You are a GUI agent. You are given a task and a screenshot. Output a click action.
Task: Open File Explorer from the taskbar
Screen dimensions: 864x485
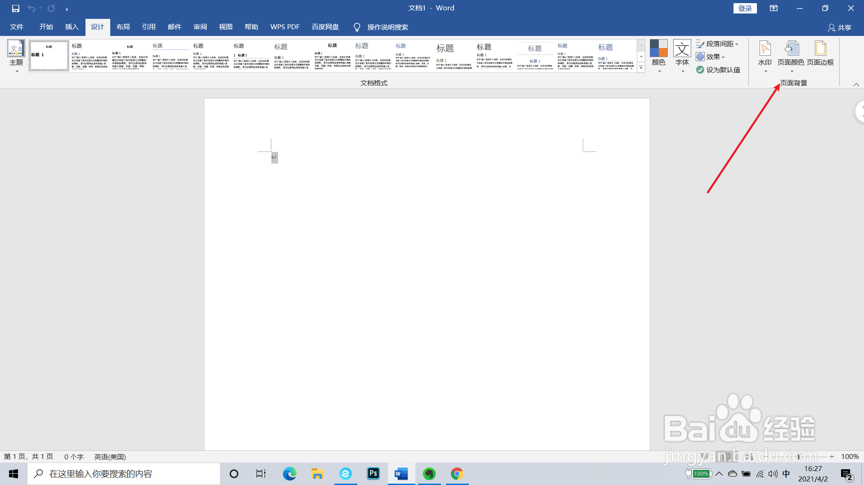click(x=317, y=474)
